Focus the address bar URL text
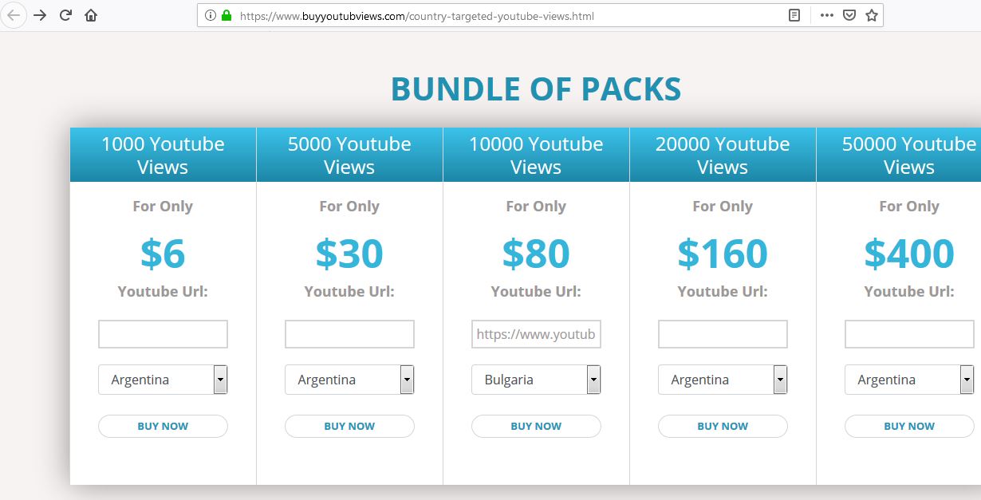This screenshot has width=981, height=500. 416,15
